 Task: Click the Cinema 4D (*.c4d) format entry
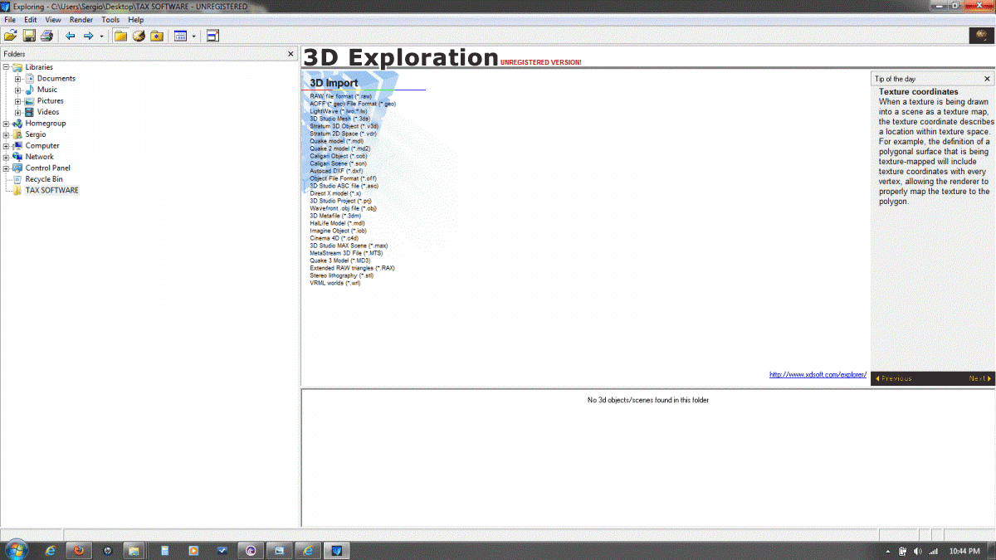point(334,238)
